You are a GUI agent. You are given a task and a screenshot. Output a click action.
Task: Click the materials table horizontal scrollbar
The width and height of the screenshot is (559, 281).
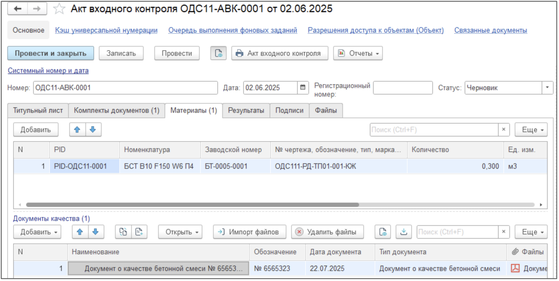click(192, 205)
